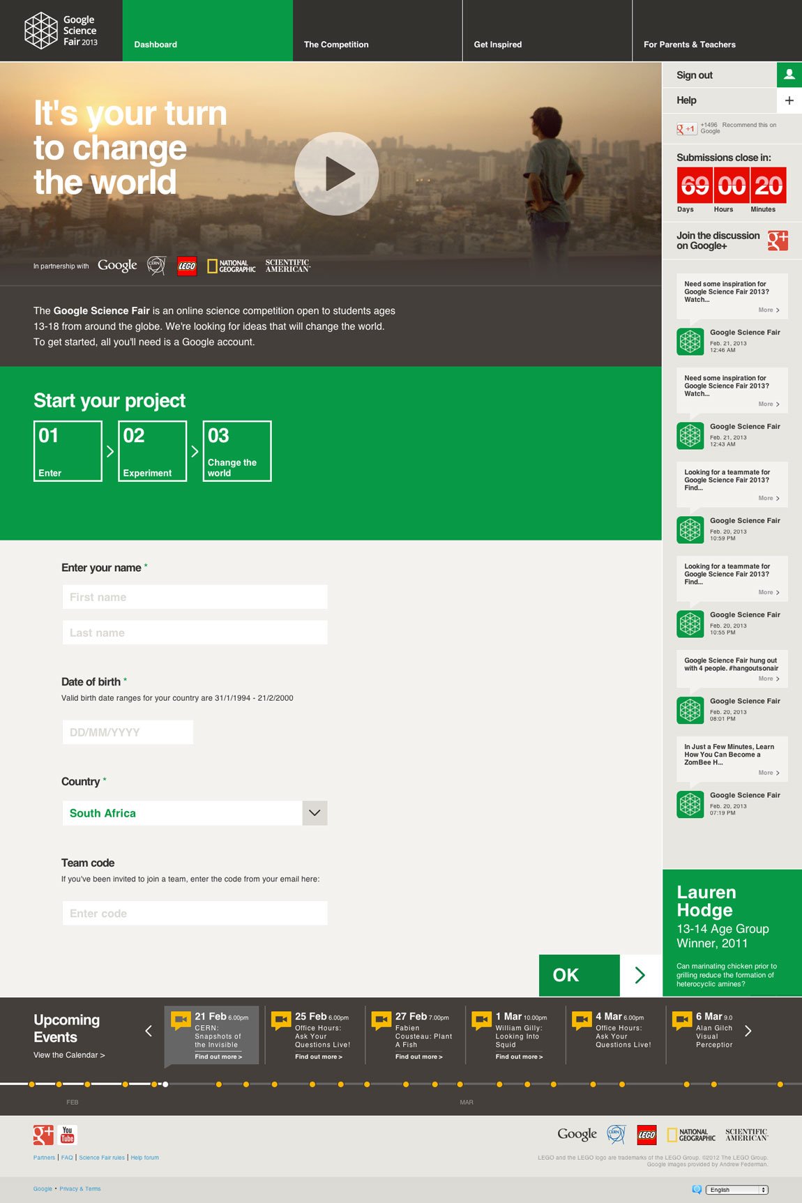Click the user profile icon beside Sign out

coord(789,75)
